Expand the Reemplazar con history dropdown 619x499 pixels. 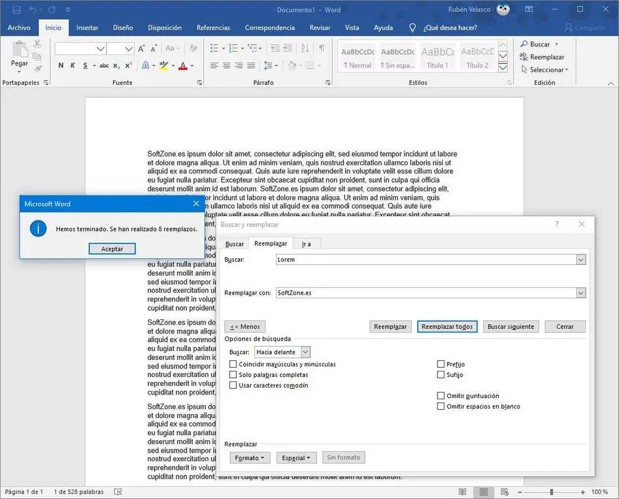581,293
